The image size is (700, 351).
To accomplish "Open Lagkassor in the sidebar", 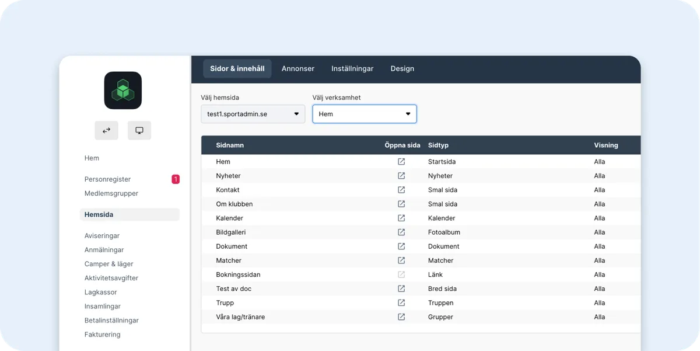I will point(101,292).
